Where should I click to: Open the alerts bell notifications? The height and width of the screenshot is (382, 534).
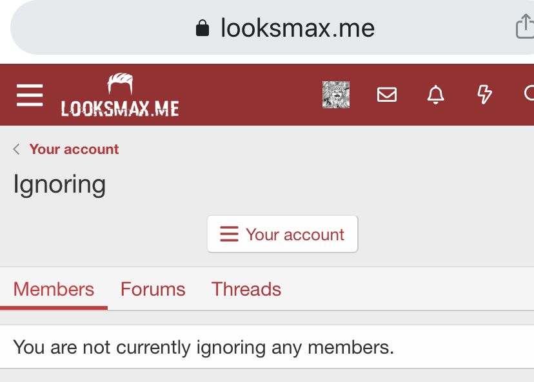435,95
